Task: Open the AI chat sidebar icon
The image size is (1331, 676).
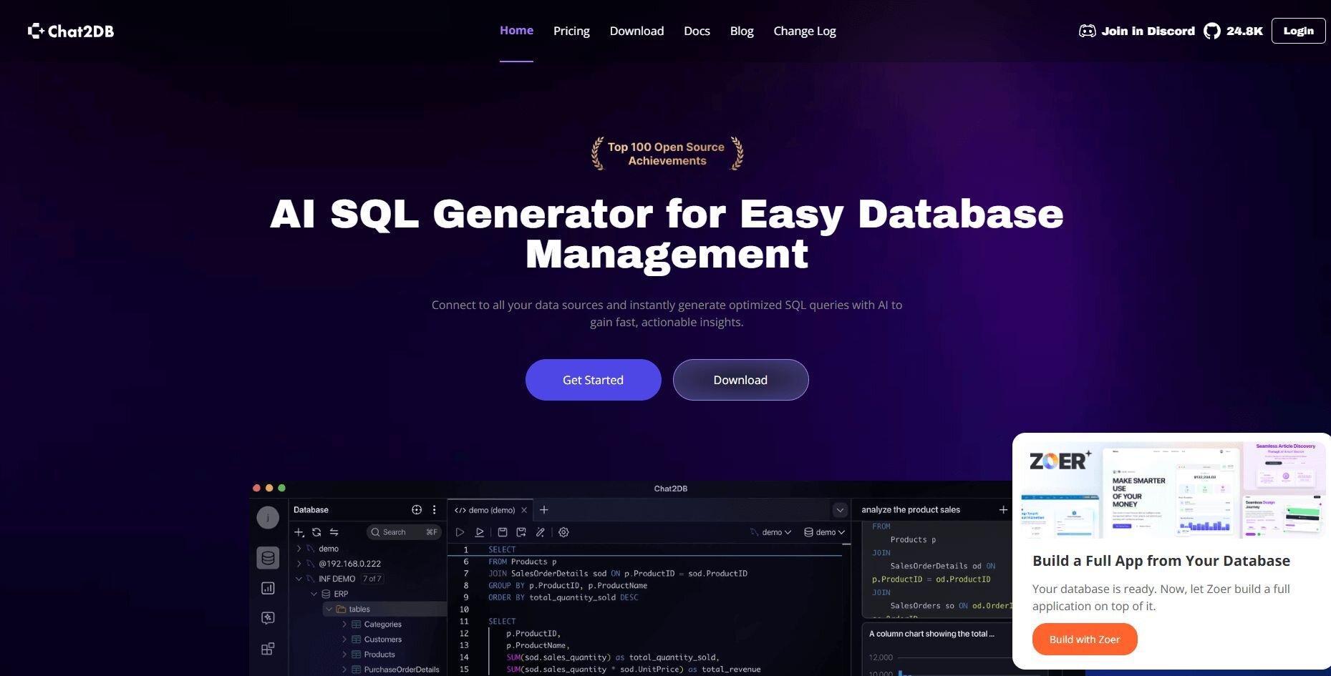Action: point(268,618)
